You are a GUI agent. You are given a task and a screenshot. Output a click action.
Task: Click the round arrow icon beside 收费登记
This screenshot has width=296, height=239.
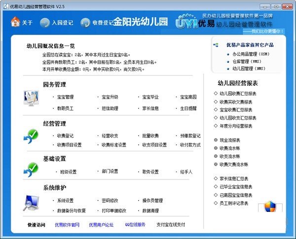pos(85,23)
